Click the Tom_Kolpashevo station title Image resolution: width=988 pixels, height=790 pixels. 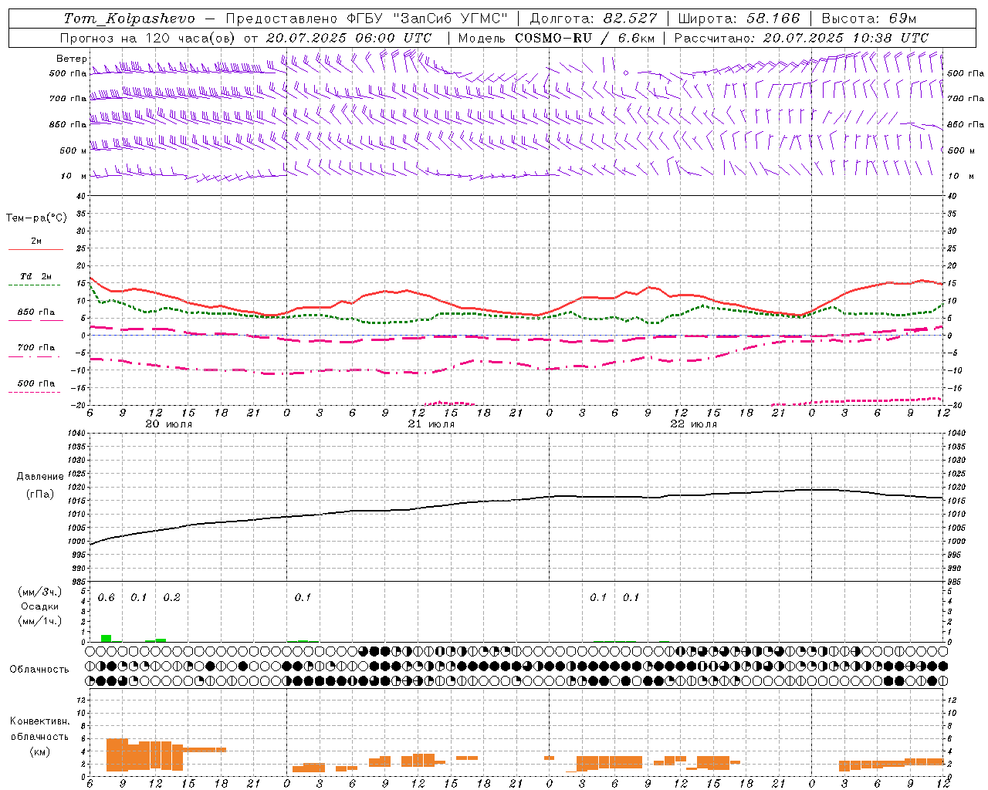129,19
